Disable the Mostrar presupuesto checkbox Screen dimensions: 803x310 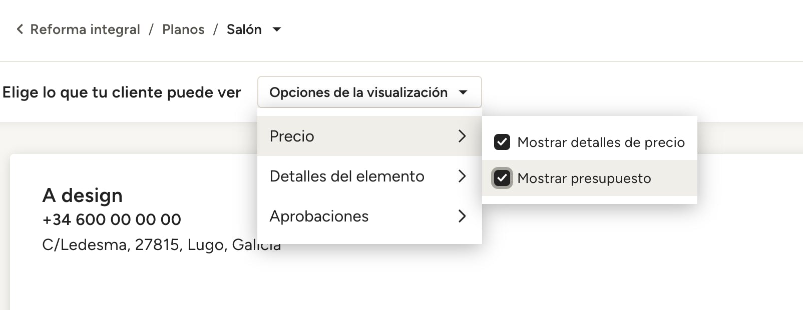[502, 178]
